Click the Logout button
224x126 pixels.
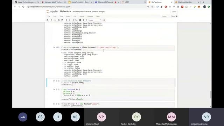[174, 12]
